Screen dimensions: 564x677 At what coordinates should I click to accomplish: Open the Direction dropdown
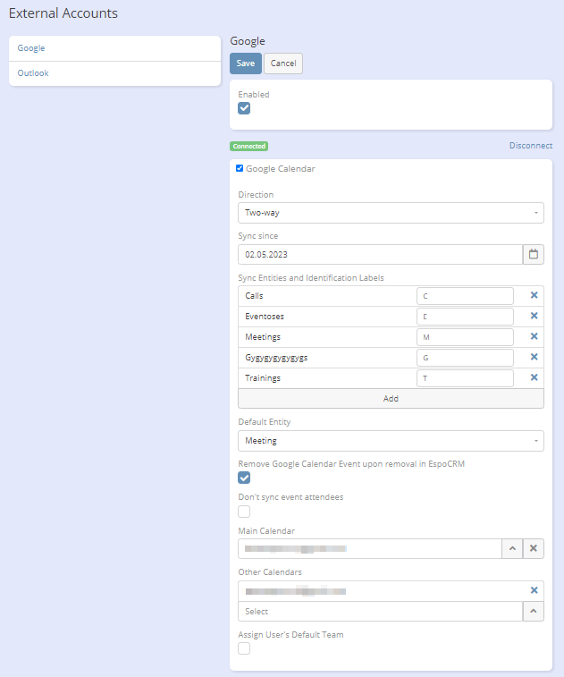[391, 213]
